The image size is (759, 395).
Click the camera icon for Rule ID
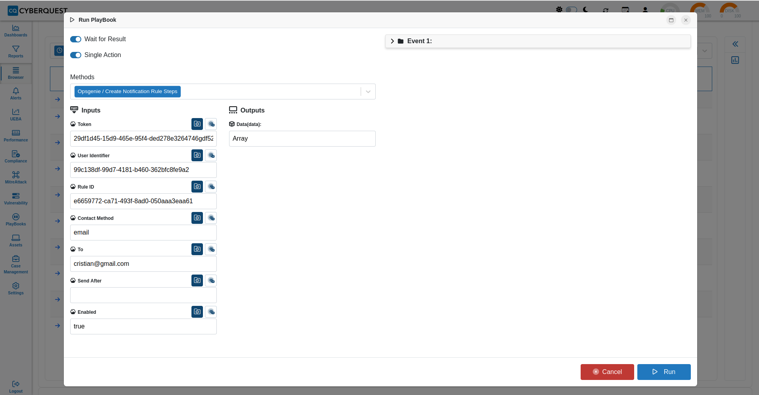[197, 187]
